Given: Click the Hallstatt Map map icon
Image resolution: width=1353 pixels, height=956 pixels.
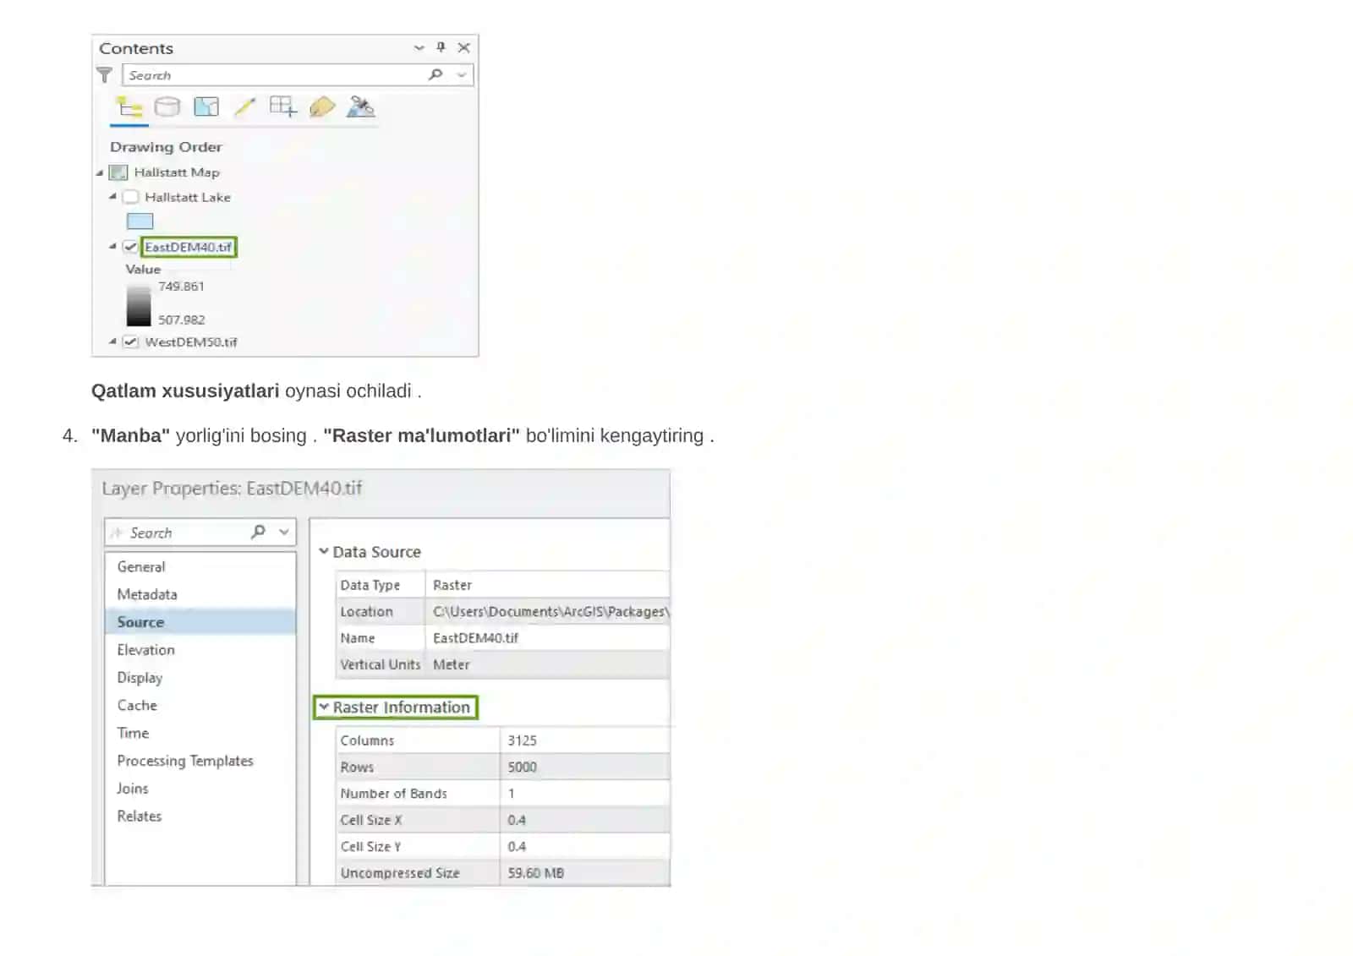Looking at the screenshot, I should (x=118, y=172).
